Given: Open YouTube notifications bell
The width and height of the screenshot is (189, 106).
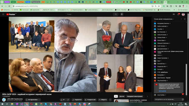Looking at the screenshot, I should (178, 14).
